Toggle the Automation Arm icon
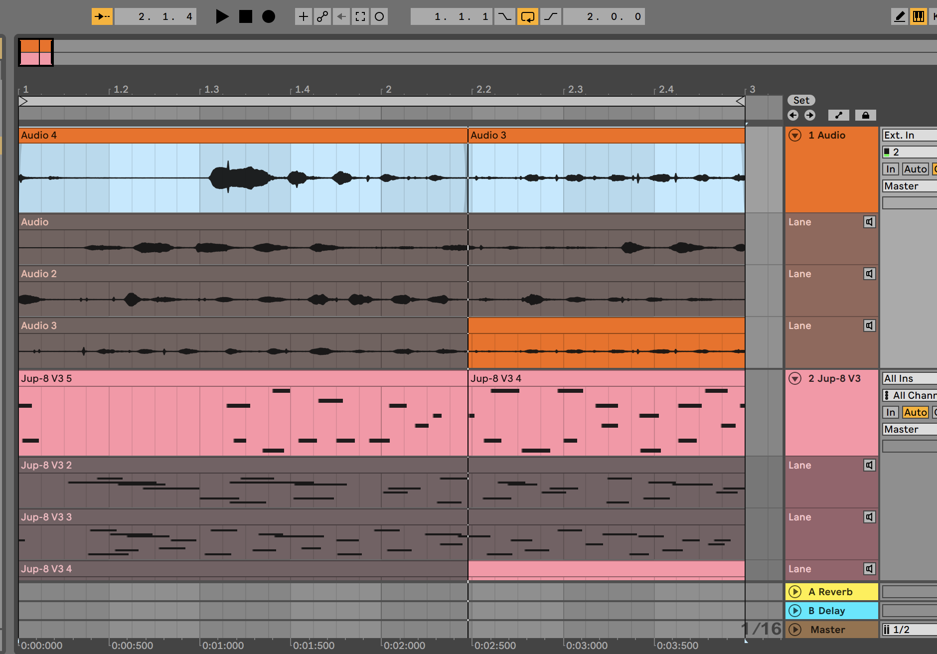The image size is (937, 654). 322,16
